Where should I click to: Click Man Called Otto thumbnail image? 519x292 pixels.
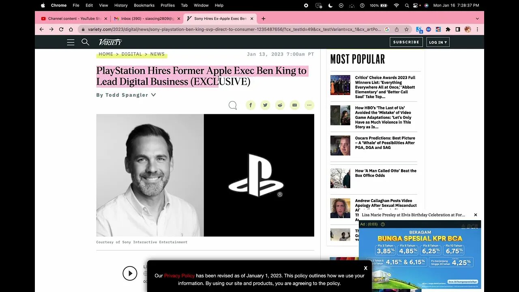pos(340,178)
